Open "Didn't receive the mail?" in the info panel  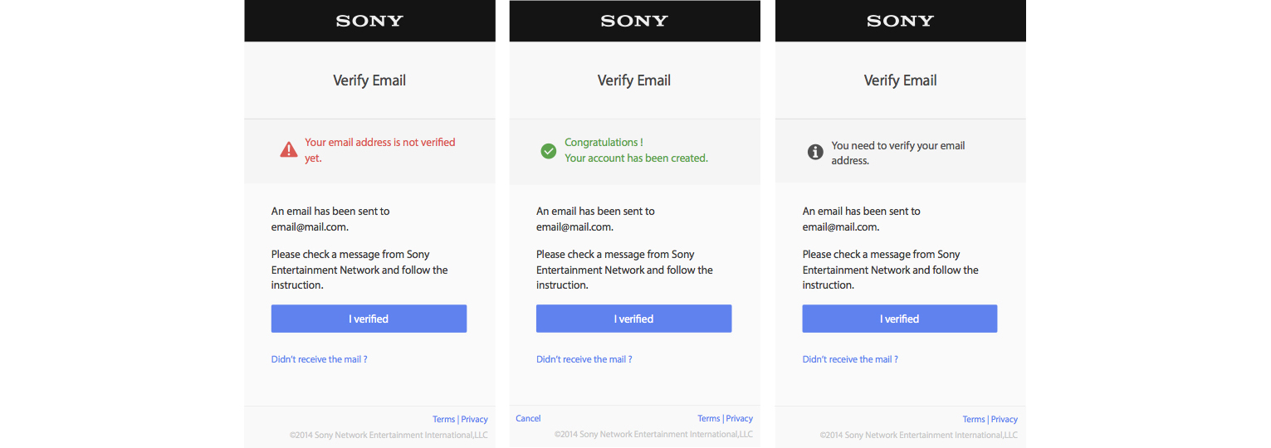[x=849, y=359]
